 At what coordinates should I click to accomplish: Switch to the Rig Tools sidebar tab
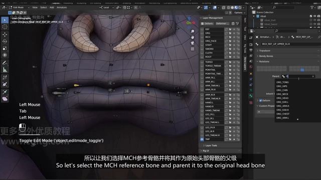pyautogui.click(x=245, y=48)
